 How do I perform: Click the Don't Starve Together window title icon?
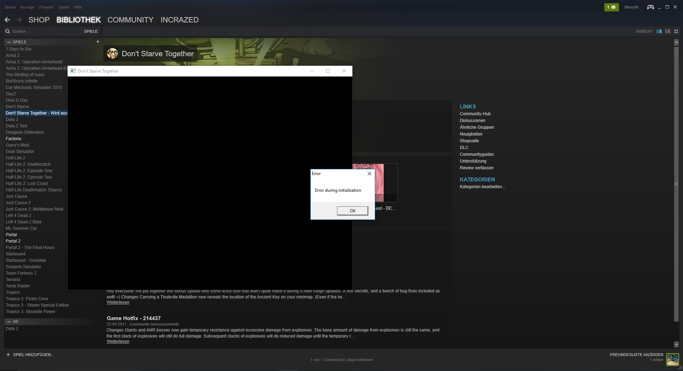coord(73,71)
